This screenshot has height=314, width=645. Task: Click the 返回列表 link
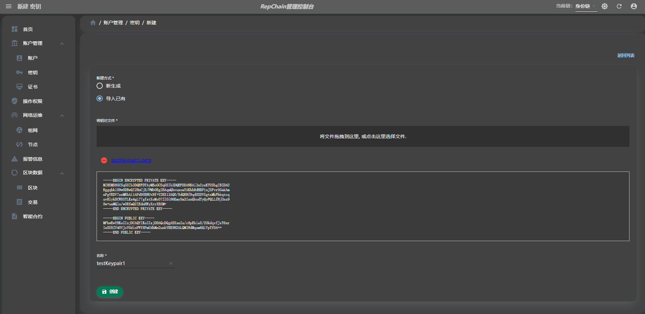coord(626,55)
